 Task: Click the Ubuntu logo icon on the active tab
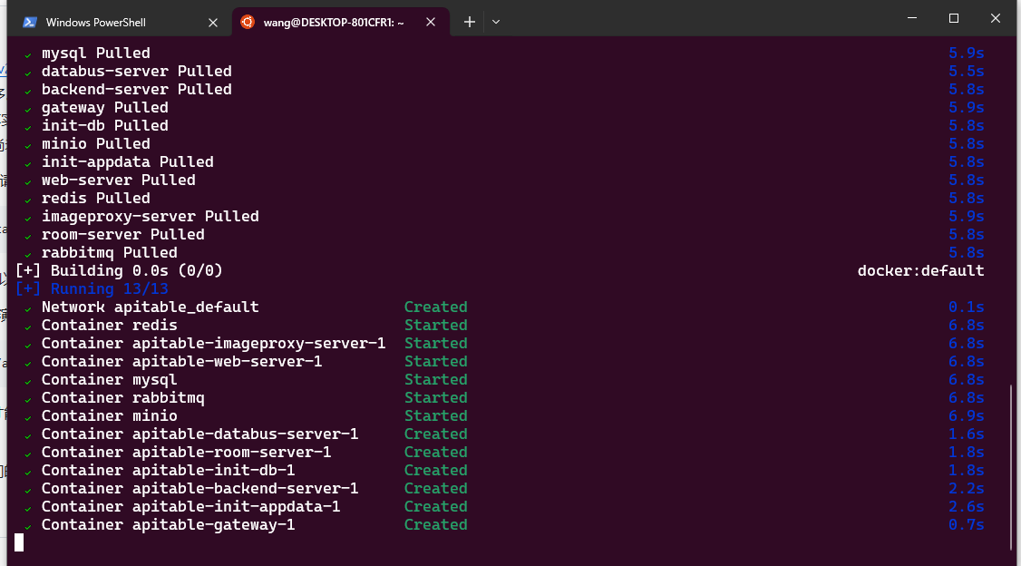click(248, 22)
